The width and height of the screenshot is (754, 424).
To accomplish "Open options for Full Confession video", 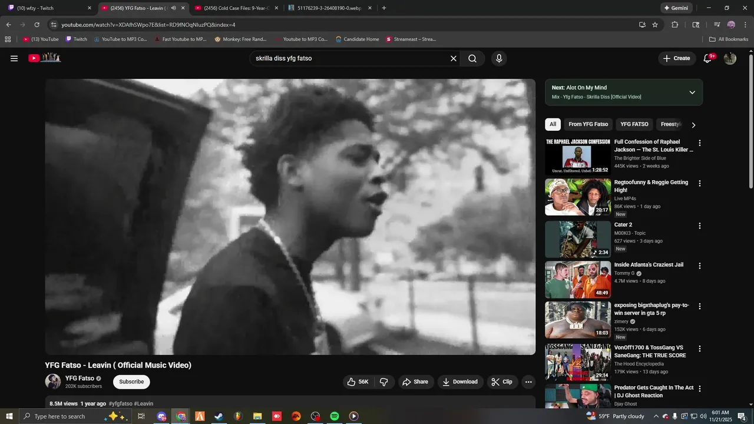I will pos(700,143).
